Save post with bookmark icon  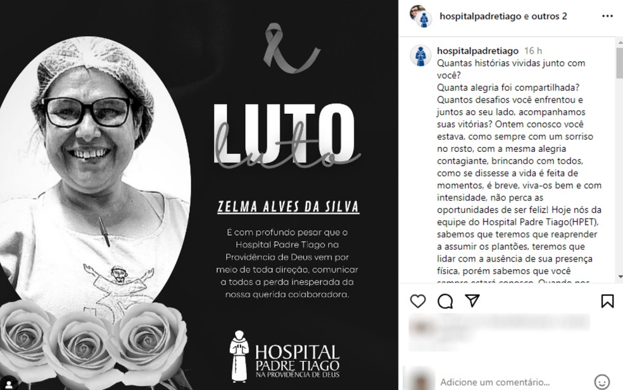[607, 301]
